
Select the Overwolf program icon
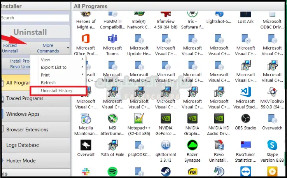[x=86, y=145]
